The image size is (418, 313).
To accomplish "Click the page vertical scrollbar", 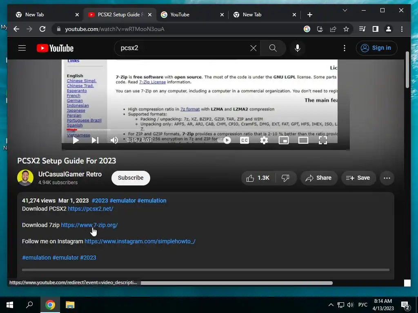I will (x=407, y=70).
